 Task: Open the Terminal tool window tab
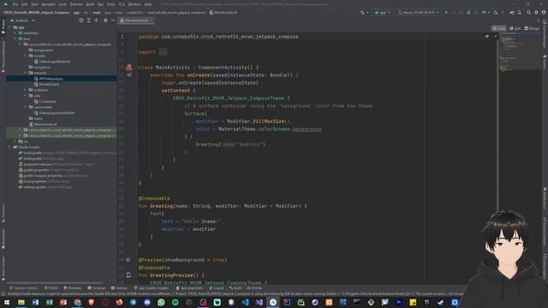[97, 288]
